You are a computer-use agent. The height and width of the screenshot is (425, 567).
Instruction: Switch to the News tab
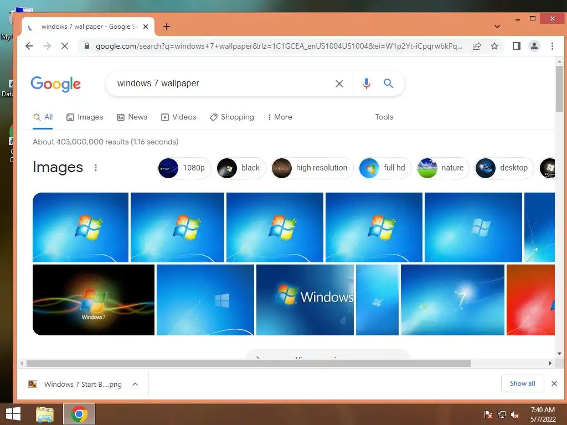132,117
